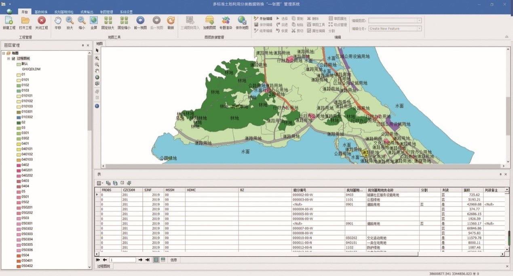Switch to the 开始 ribbon tab
This screenshot has height=276, width=513.
click(x=25, y=12)
